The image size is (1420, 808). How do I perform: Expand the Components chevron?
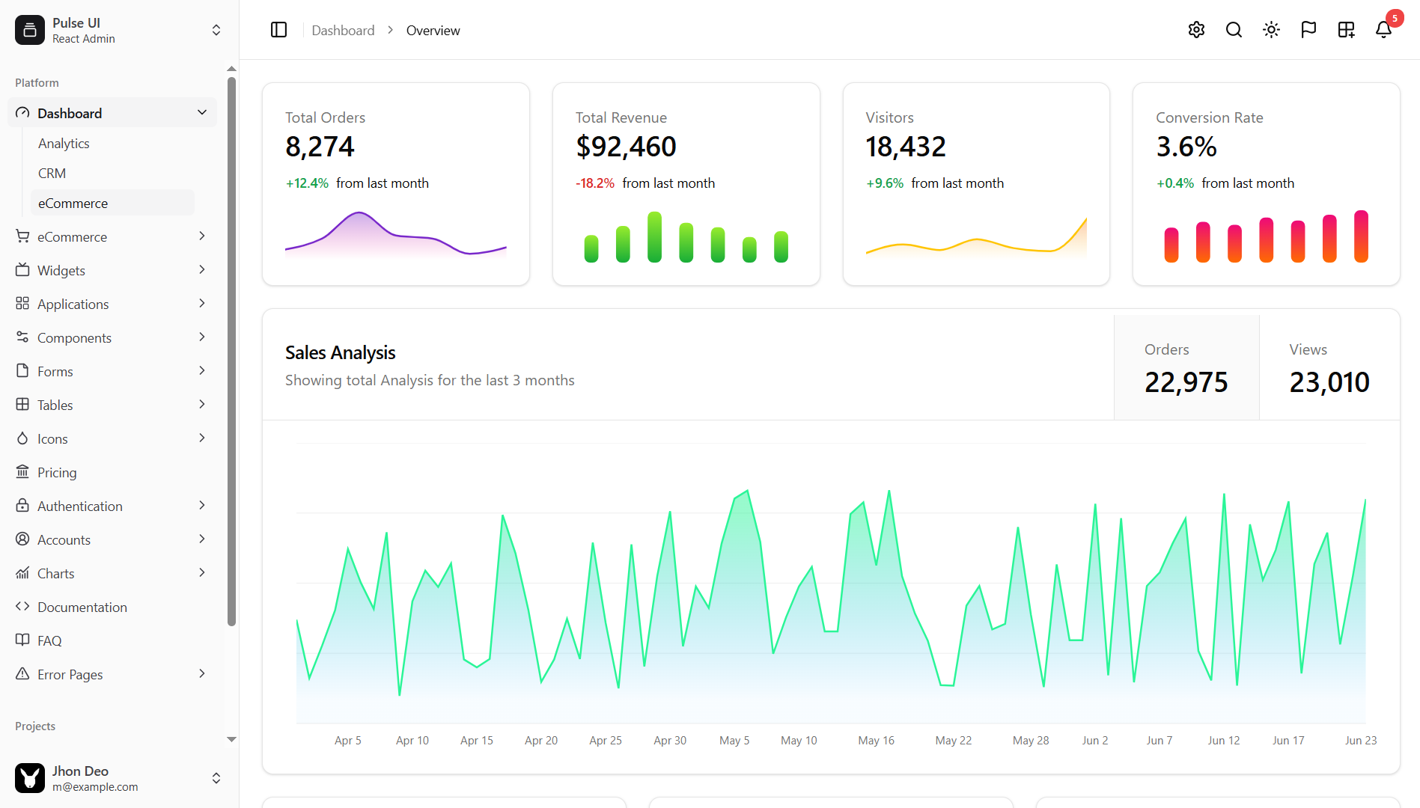[x=202, y=337]
